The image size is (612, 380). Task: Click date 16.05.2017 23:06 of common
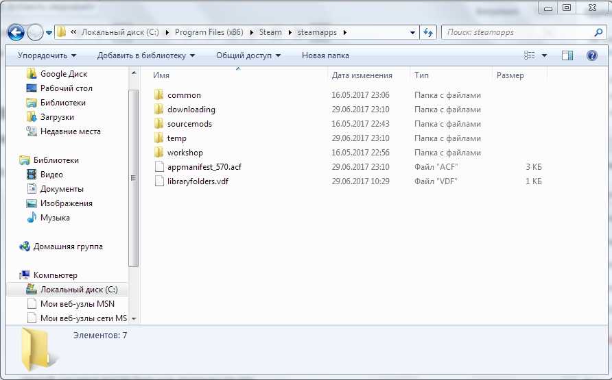coord(360,95)
